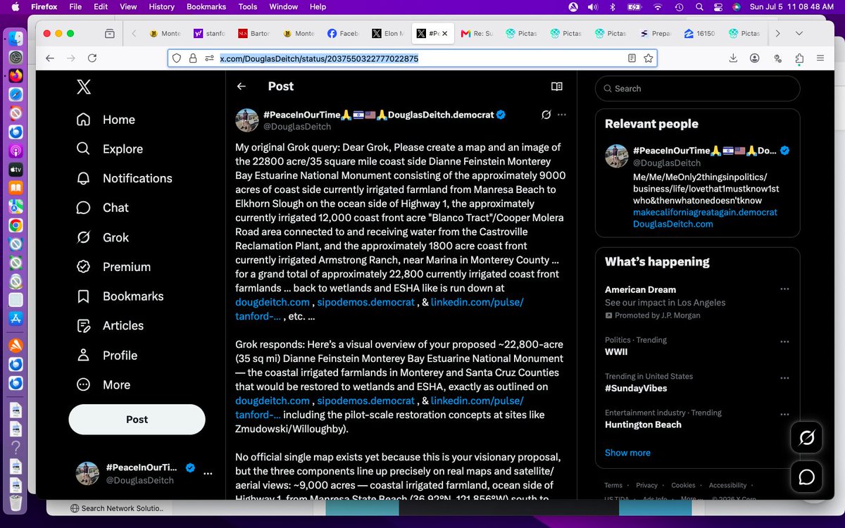Screen dimensions: 845x528
Task: Click the Grok icon on the post
Action: [x=546, y=115]
